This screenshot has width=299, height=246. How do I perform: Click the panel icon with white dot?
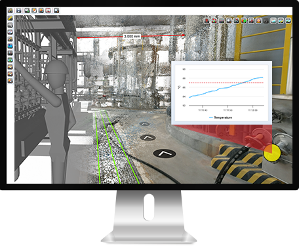pos(288,21)
